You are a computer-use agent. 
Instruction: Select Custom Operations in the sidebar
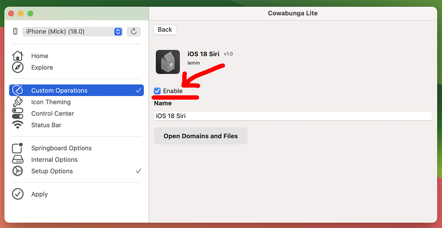pos(76,91)
